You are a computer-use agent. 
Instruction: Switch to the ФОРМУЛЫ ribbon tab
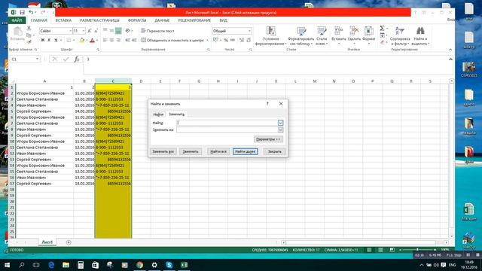coord(137,20)
